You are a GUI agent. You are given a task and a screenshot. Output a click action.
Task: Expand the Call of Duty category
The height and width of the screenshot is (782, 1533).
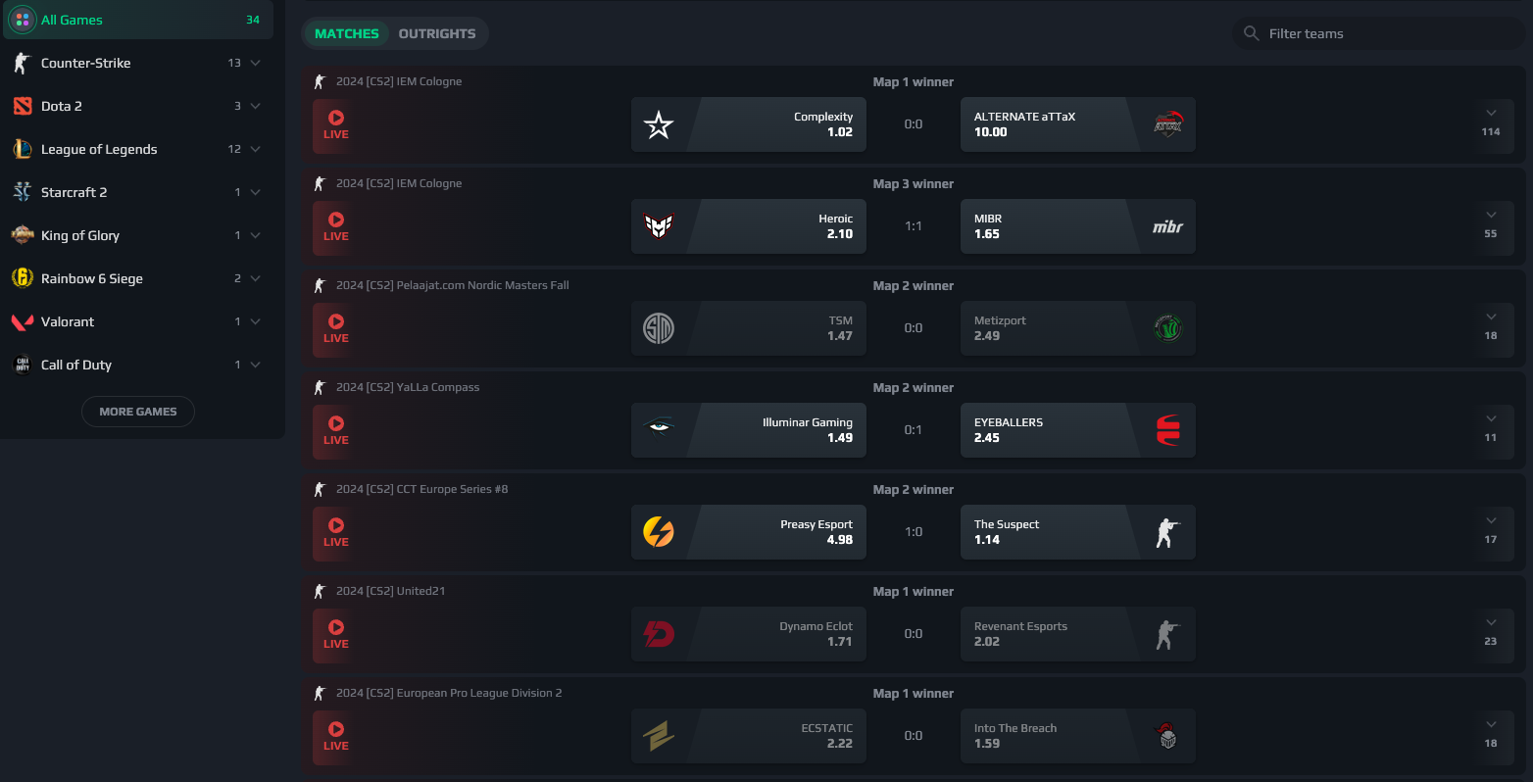pos(256,365)
